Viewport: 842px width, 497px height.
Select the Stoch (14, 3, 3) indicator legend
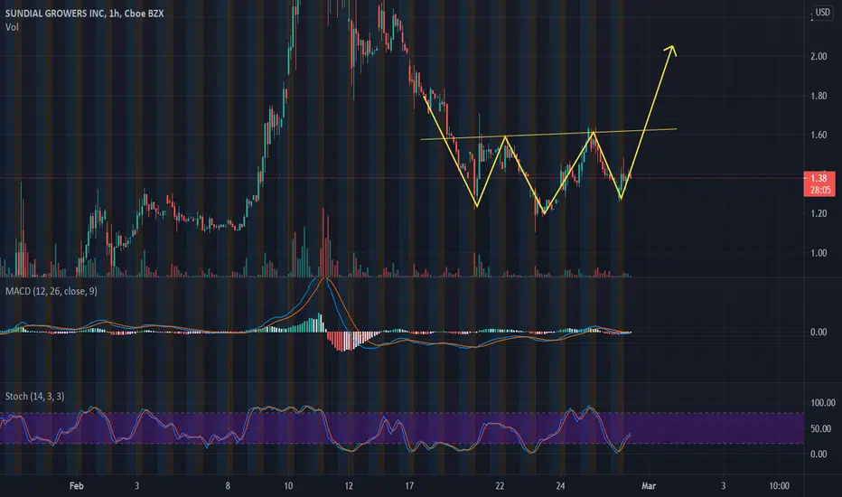click(35, 396)
